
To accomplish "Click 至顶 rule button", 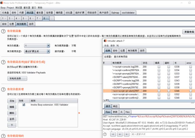I will [12, 119].
